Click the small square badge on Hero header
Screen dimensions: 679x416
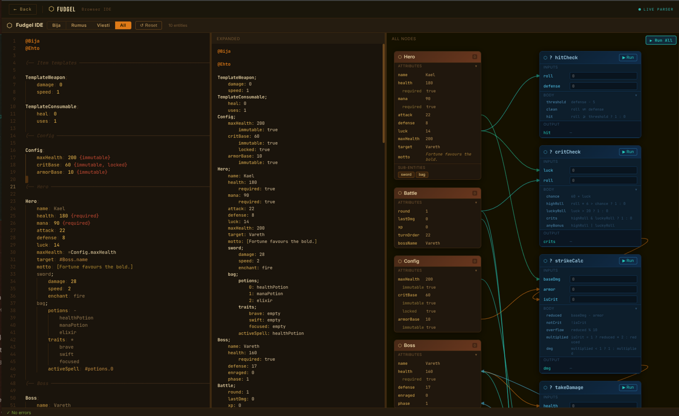(x=474, y=57)
